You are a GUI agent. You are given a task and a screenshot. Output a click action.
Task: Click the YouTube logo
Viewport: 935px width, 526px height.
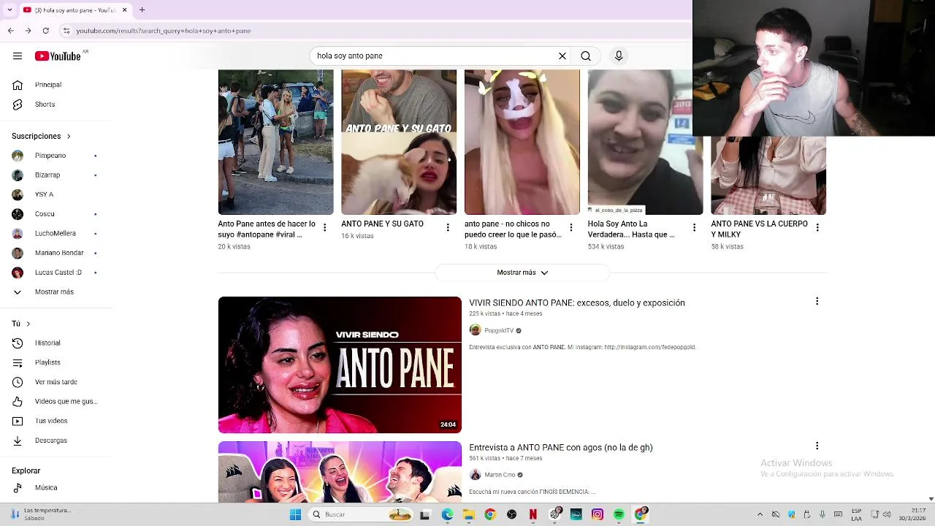click(x=58, y=56)
